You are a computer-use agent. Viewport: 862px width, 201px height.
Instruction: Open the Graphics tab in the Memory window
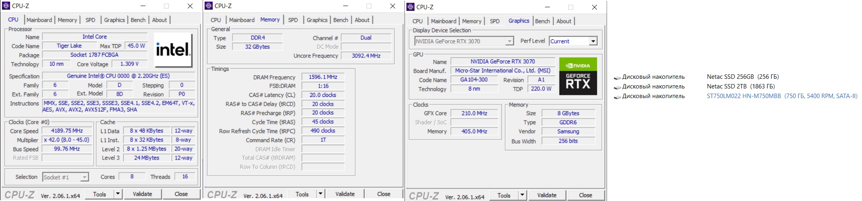[317, 20]
